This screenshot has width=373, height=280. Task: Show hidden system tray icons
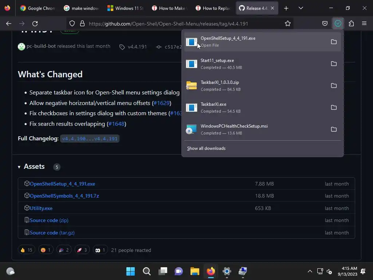[x=310, y=271]
